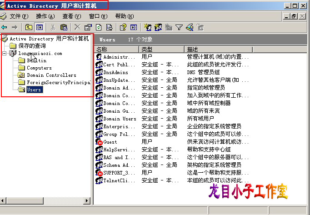Click the disabled Guest user icon
This screenshot has height=215, width=310.
99,142
